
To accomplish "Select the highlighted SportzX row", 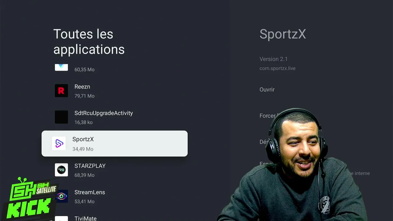I will [x=115, y=143].
